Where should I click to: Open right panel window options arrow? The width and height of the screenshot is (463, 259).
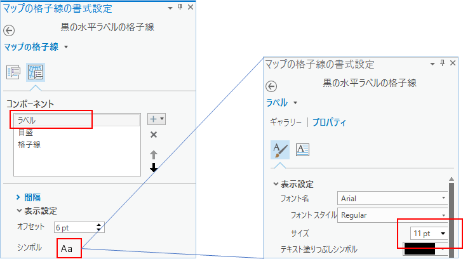(433, 63)
